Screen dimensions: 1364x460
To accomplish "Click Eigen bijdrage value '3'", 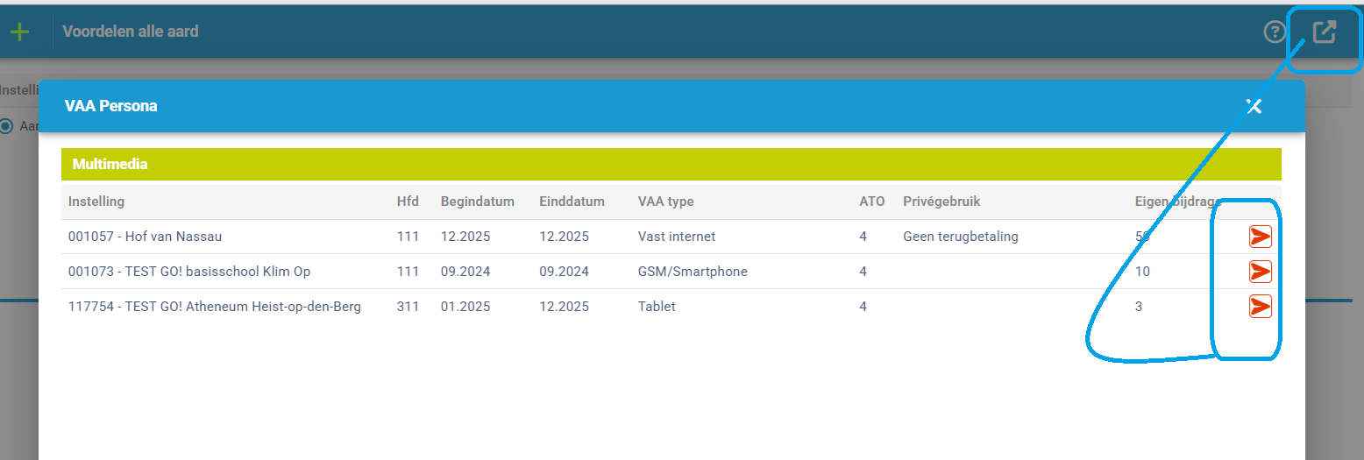I will coord(1139,307).
